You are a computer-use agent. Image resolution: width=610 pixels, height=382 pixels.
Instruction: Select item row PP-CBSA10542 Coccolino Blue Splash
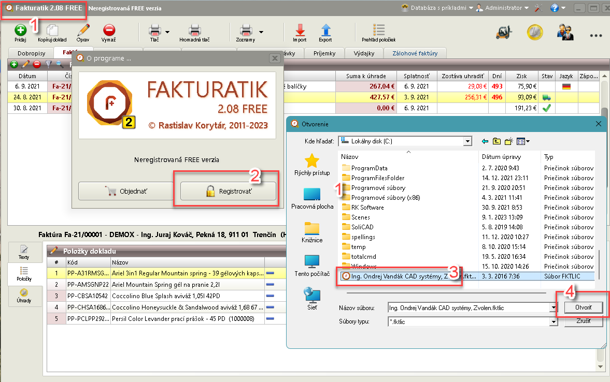[166, 296]
